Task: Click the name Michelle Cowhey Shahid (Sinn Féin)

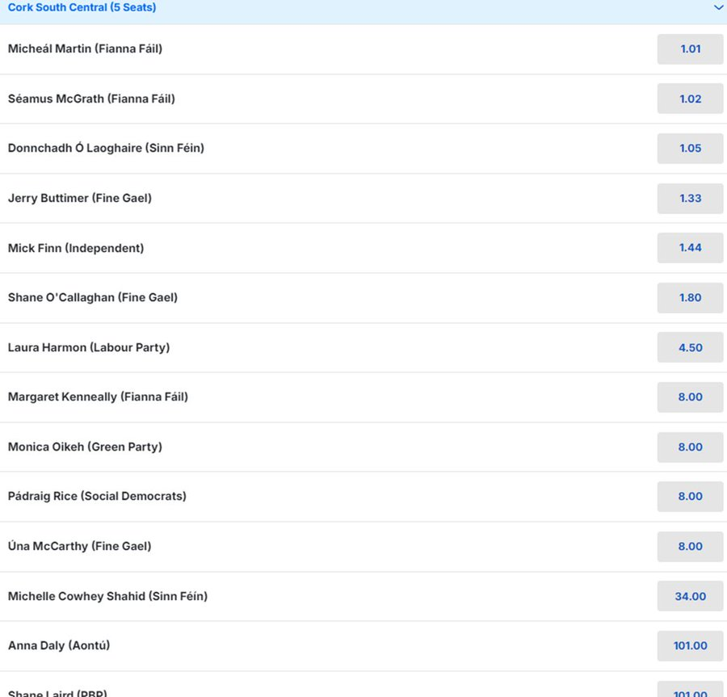Action: click(107, 596)
